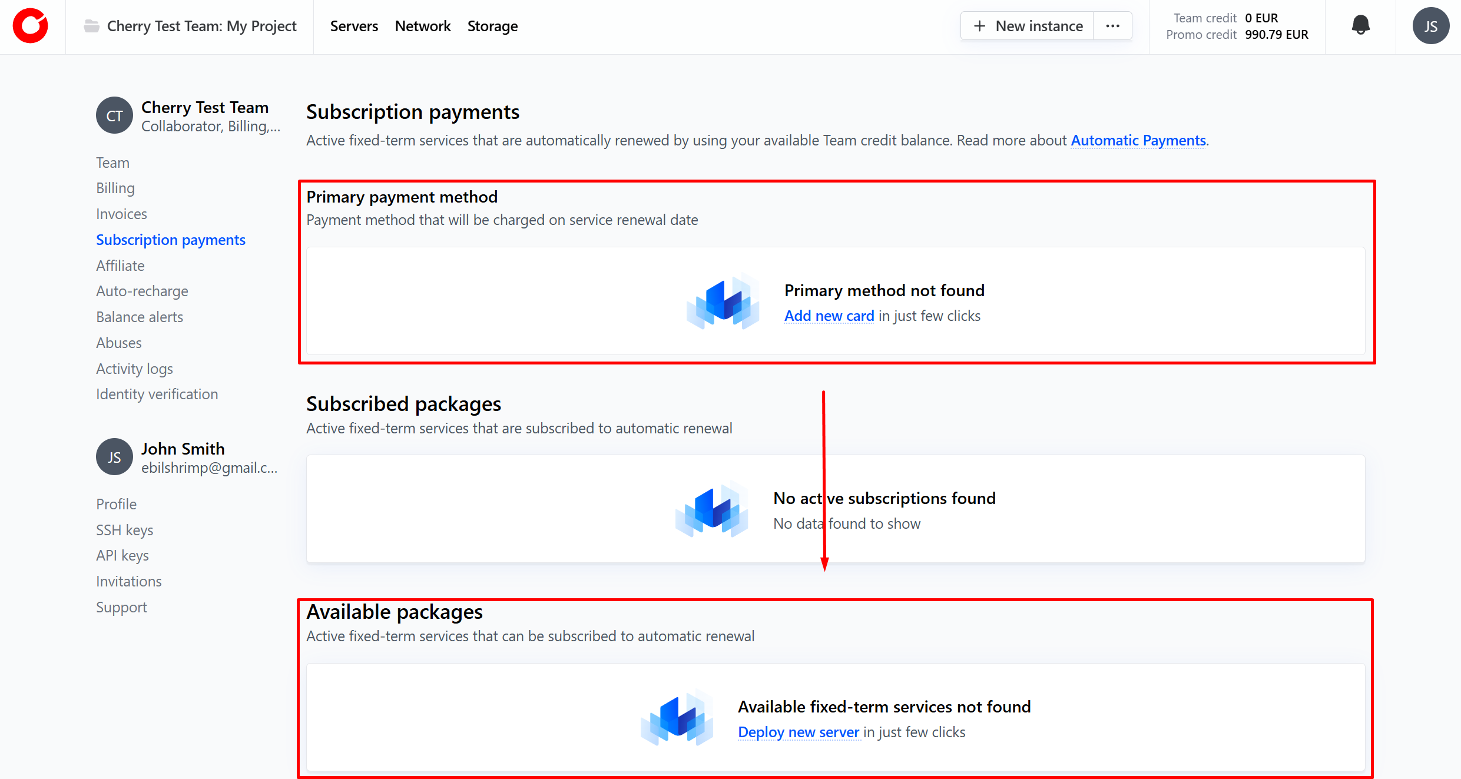The image size is (1461, 779).
Task: Open the notifications bell
Action: [1360, 26]
